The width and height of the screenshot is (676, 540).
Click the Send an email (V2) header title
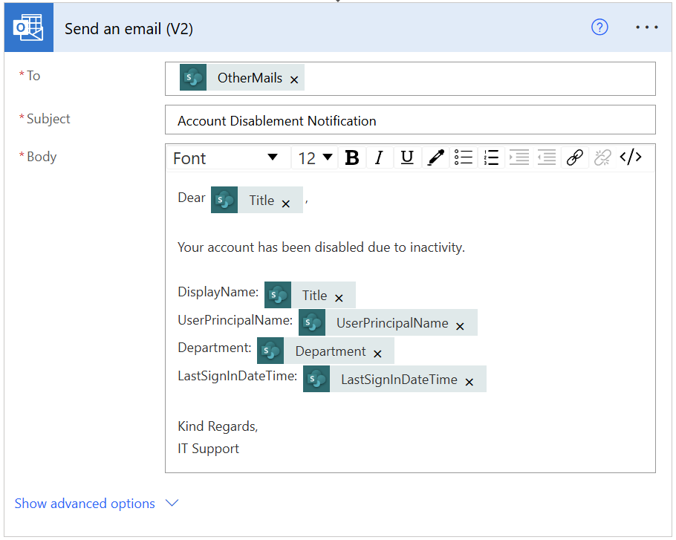click(129, 29)
